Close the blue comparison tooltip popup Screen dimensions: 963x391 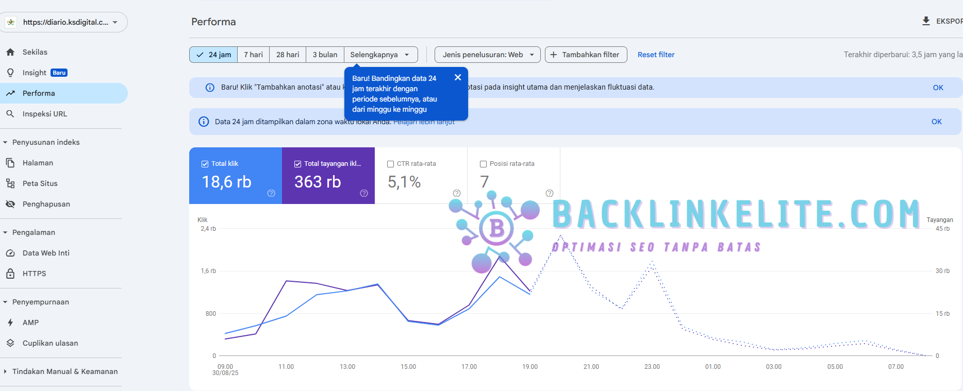click(x=457, y=77)
